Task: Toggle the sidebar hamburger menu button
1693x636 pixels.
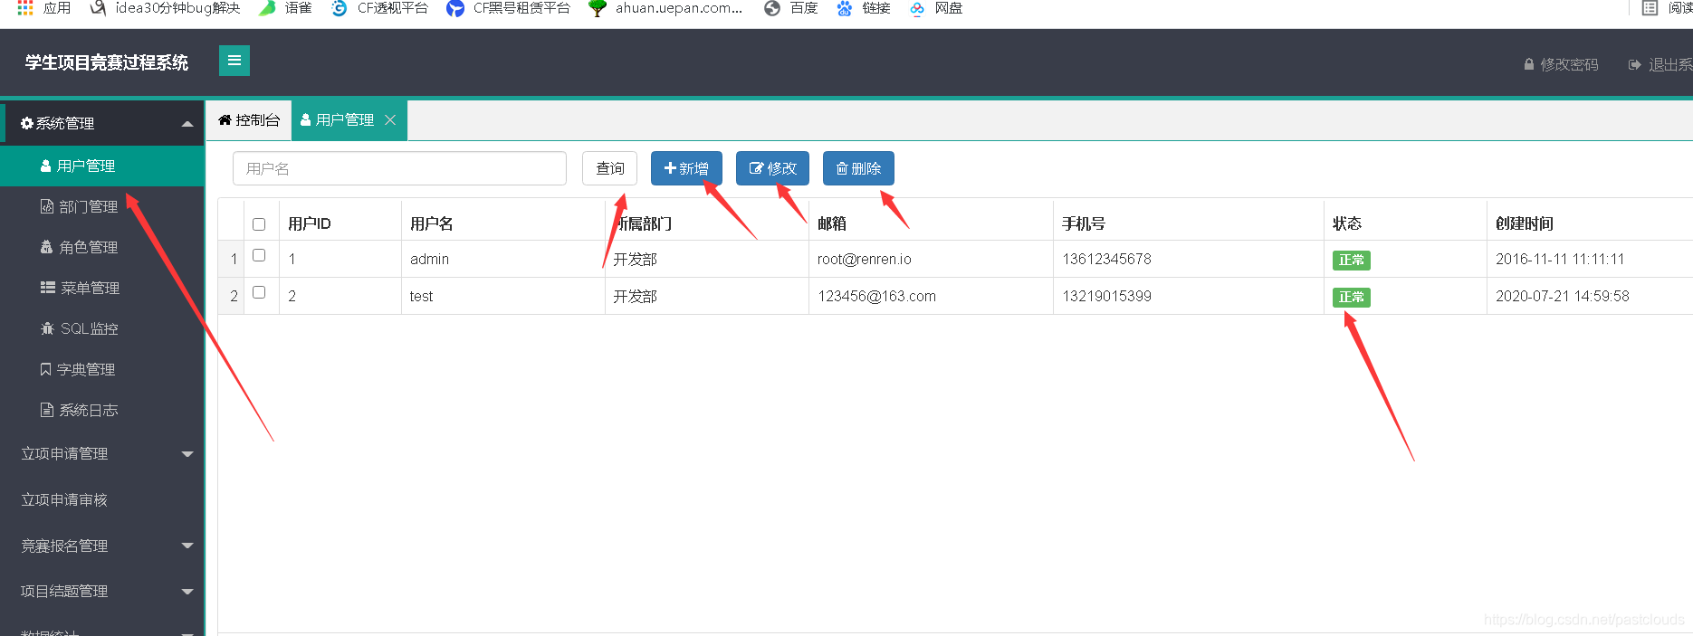Action: pos(234,61)
